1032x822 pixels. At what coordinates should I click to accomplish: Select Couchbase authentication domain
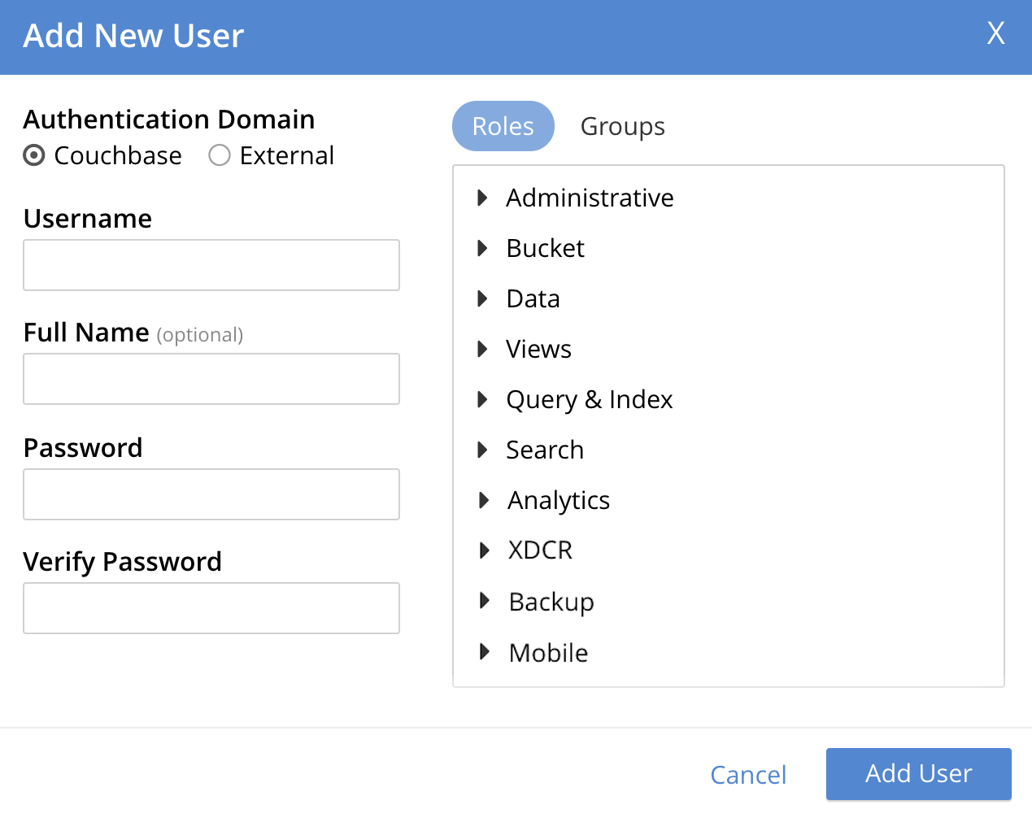coord(34,155)
